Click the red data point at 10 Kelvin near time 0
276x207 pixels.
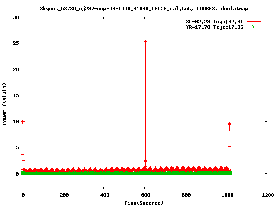point(23,122)
